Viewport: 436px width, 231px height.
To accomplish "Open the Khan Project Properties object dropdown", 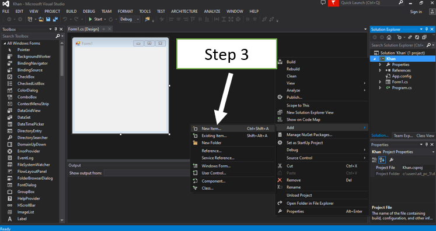I will coord(433,152).
